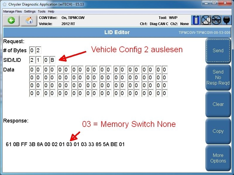Open the Tools menu
The height and width of the screenshot is (175, 234).
point(42,11)
